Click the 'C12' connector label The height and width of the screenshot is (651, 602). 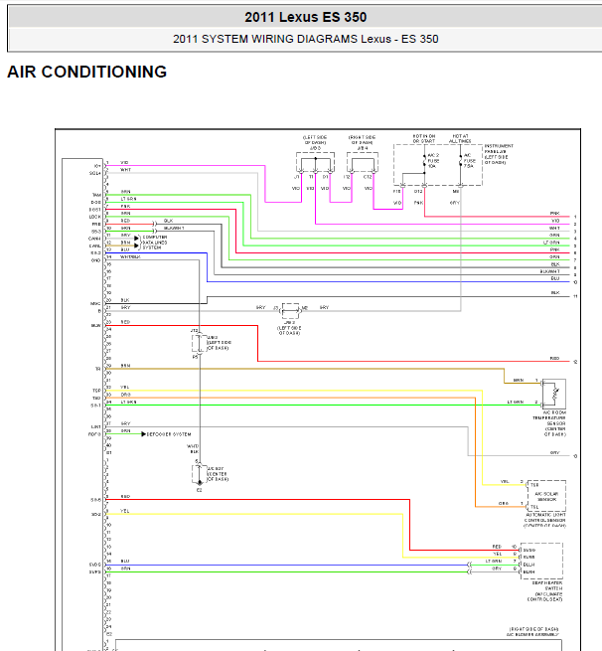click(x=368, y=177)
